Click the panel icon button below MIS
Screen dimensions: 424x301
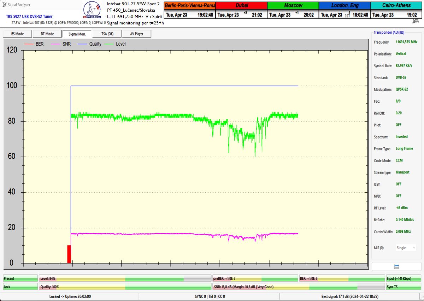tap(396, 266)
